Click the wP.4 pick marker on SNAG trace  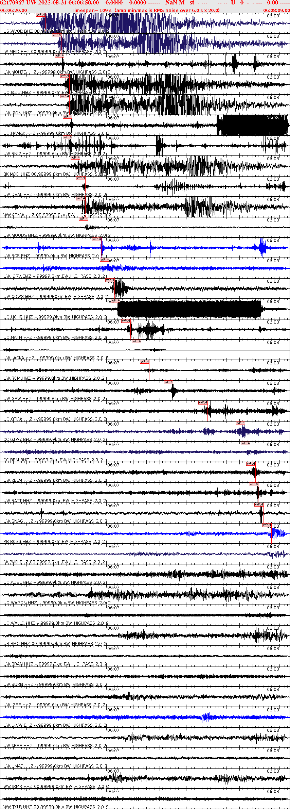coord(259,505)
